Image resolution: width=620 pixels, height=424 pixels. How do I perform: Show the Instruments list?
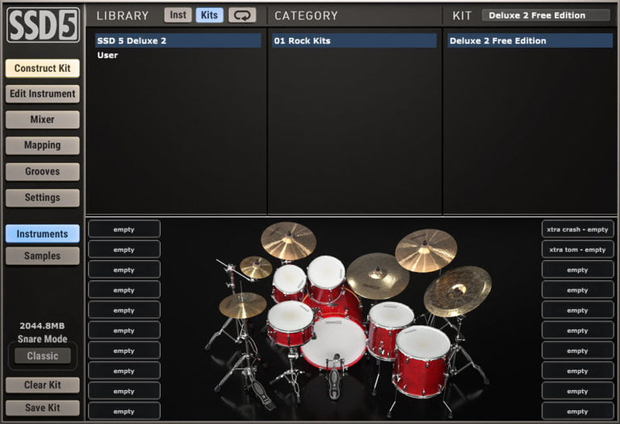42,233
